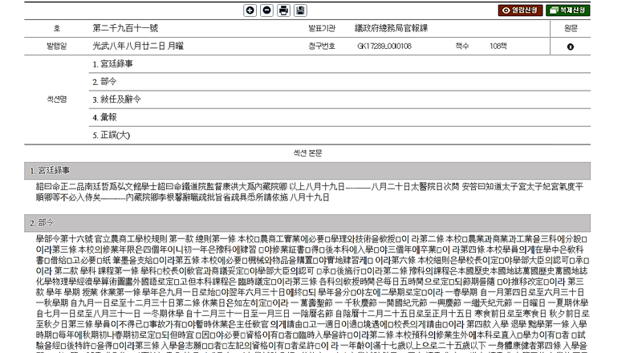Image resolution: width=642 pixels, height=353 pixels.
Task: Click the 섹션 본문 heading
Action: pos(309,152)
